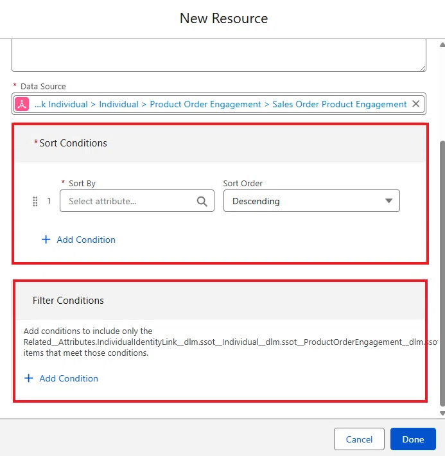Click the pink data graph source icon
Screen dimensions: 445x456
tap(22, 104)
